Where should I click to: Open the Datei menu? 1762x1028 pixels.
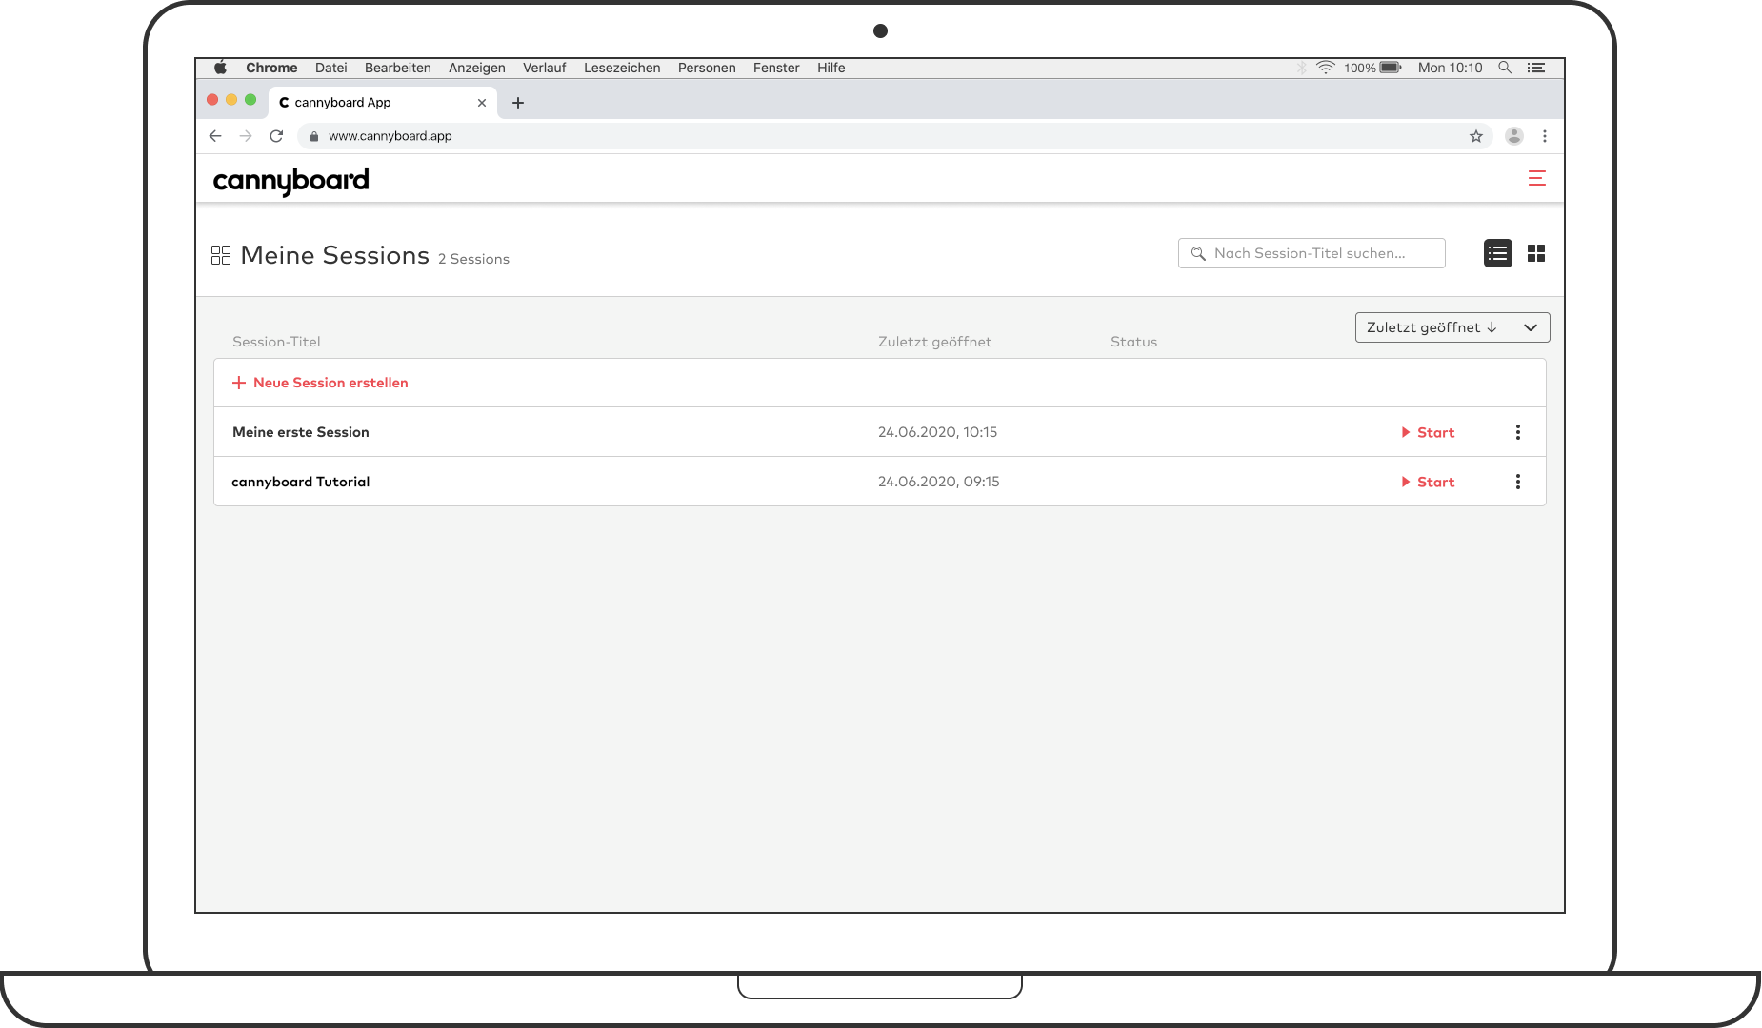(x=331, y=68)
